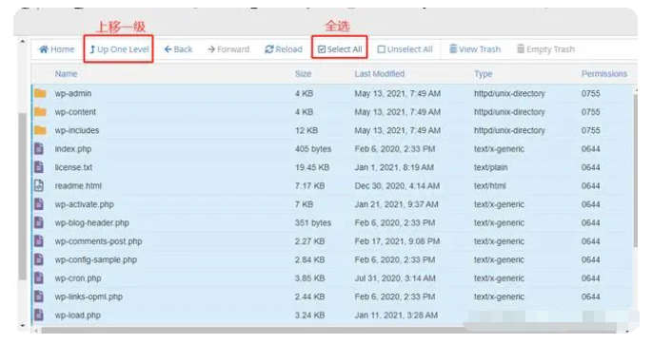This screenshot has height=344, width=652.
Task: Click the right vertical scrollbar thumb
Action: 635,170
